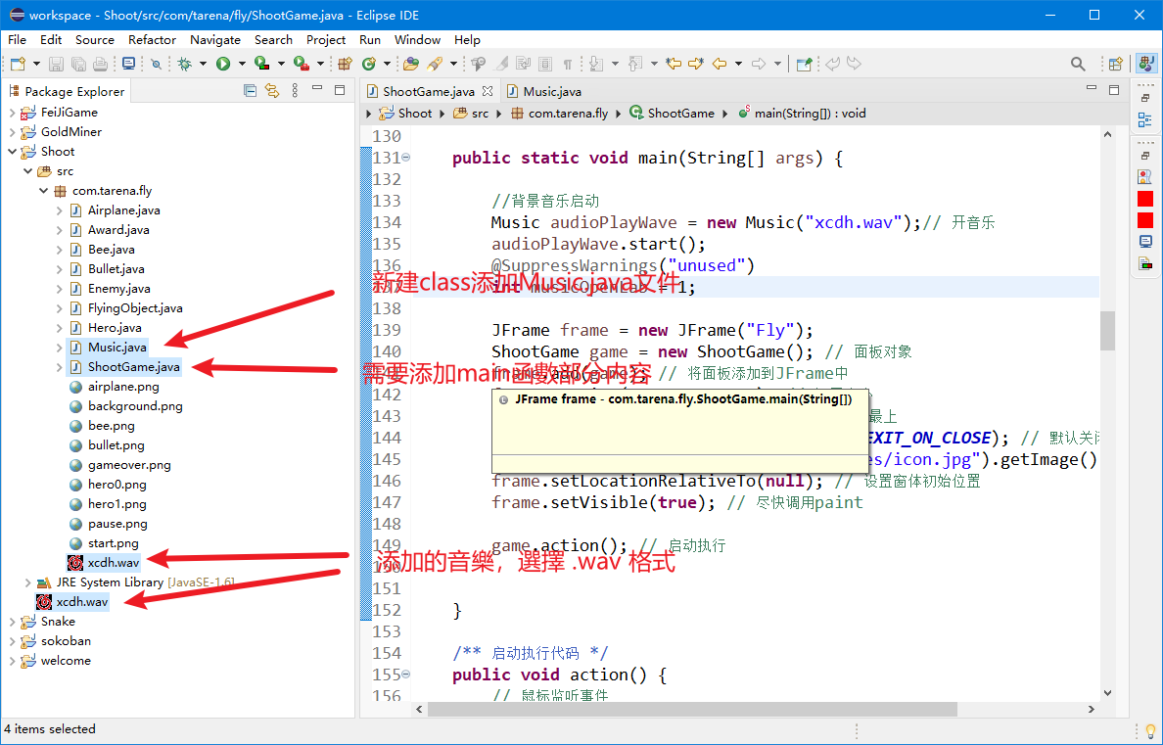
Task: Click the src breadcrumb segment
Action: click(x=471, y=113)
